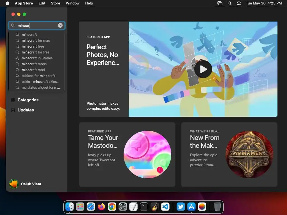This screenshot has height=215, width=287.
Task: Open Spotlight search in the menu bar
Action: (x=230, y=3)
